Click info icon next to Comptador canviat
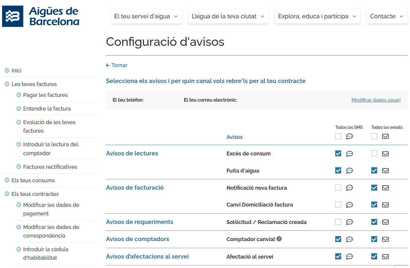410x268 pixels. 279,239
